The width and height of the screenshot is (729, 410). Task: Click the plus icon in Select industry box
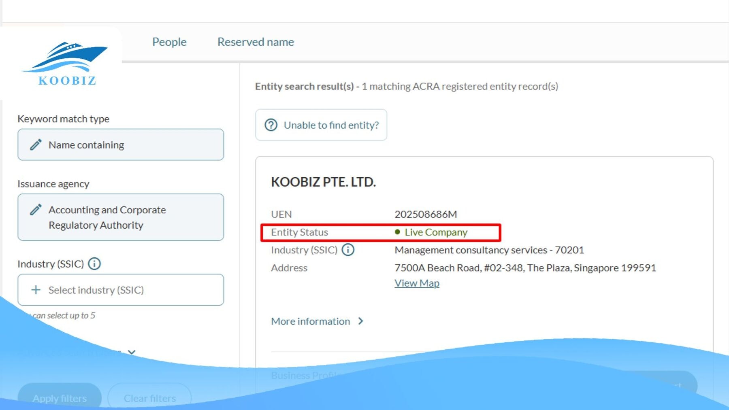[36, 290]
